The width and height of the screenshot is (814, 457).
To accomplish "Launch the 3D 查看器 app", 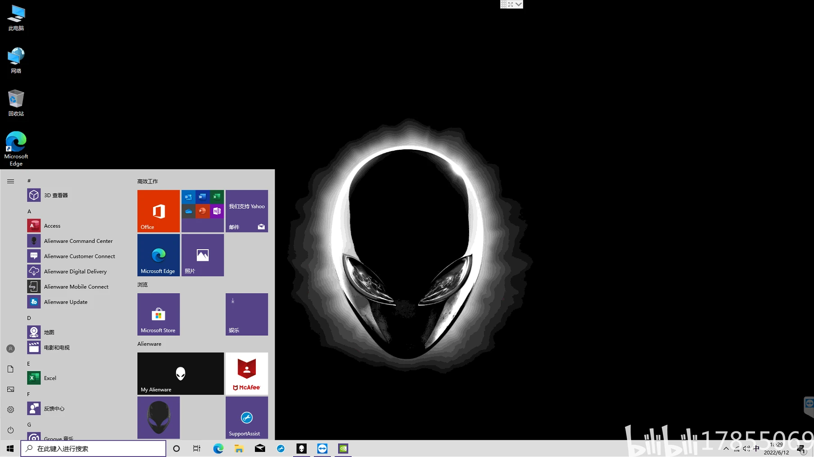I will click(55, 195).
